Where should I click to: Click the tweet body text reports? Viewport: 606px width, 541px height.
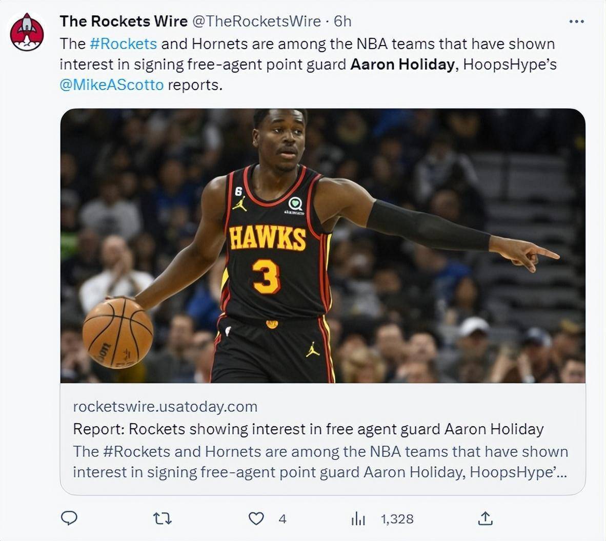pos(195,85)
